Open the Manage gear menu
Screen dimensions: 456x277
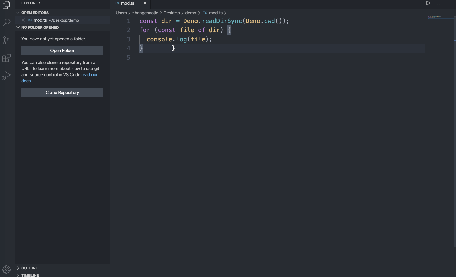[x=6, y=270]
